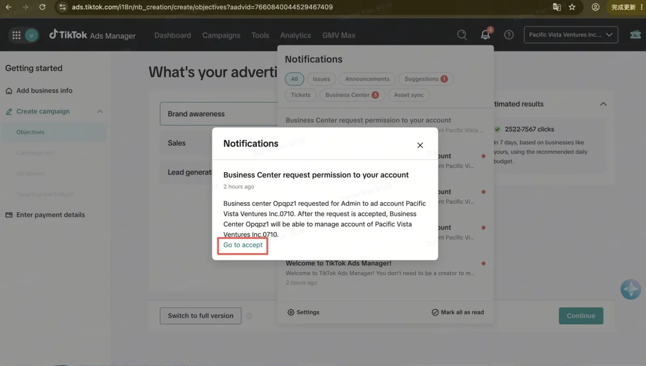
Task: Select the Suggestions notification filter
Action: (426, 79)
